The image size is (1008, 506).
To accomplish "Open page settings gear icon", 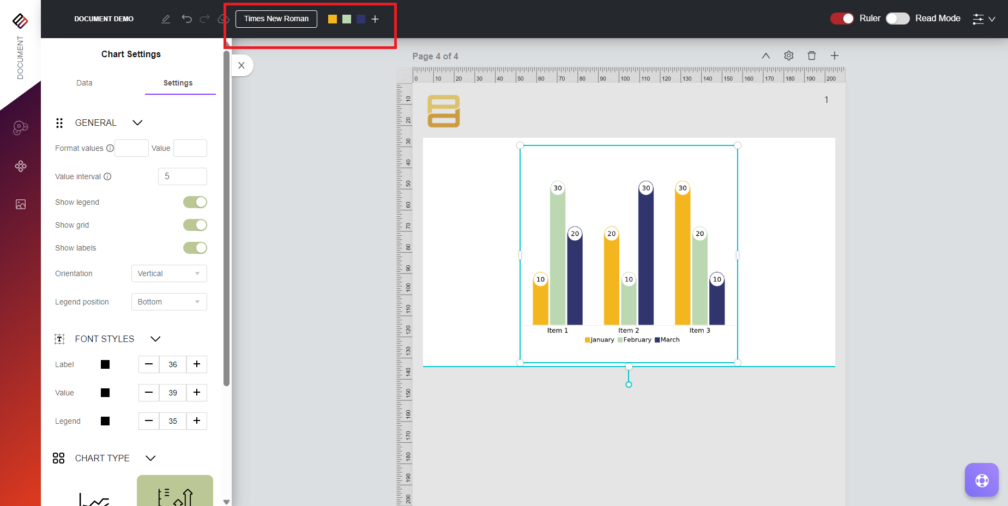I will pos(788,56).
